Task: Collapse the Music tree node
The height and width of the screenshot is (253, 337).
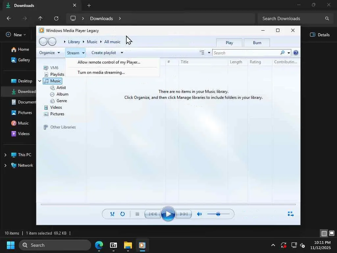Action: pyautogui.click(x=40, y=81)
